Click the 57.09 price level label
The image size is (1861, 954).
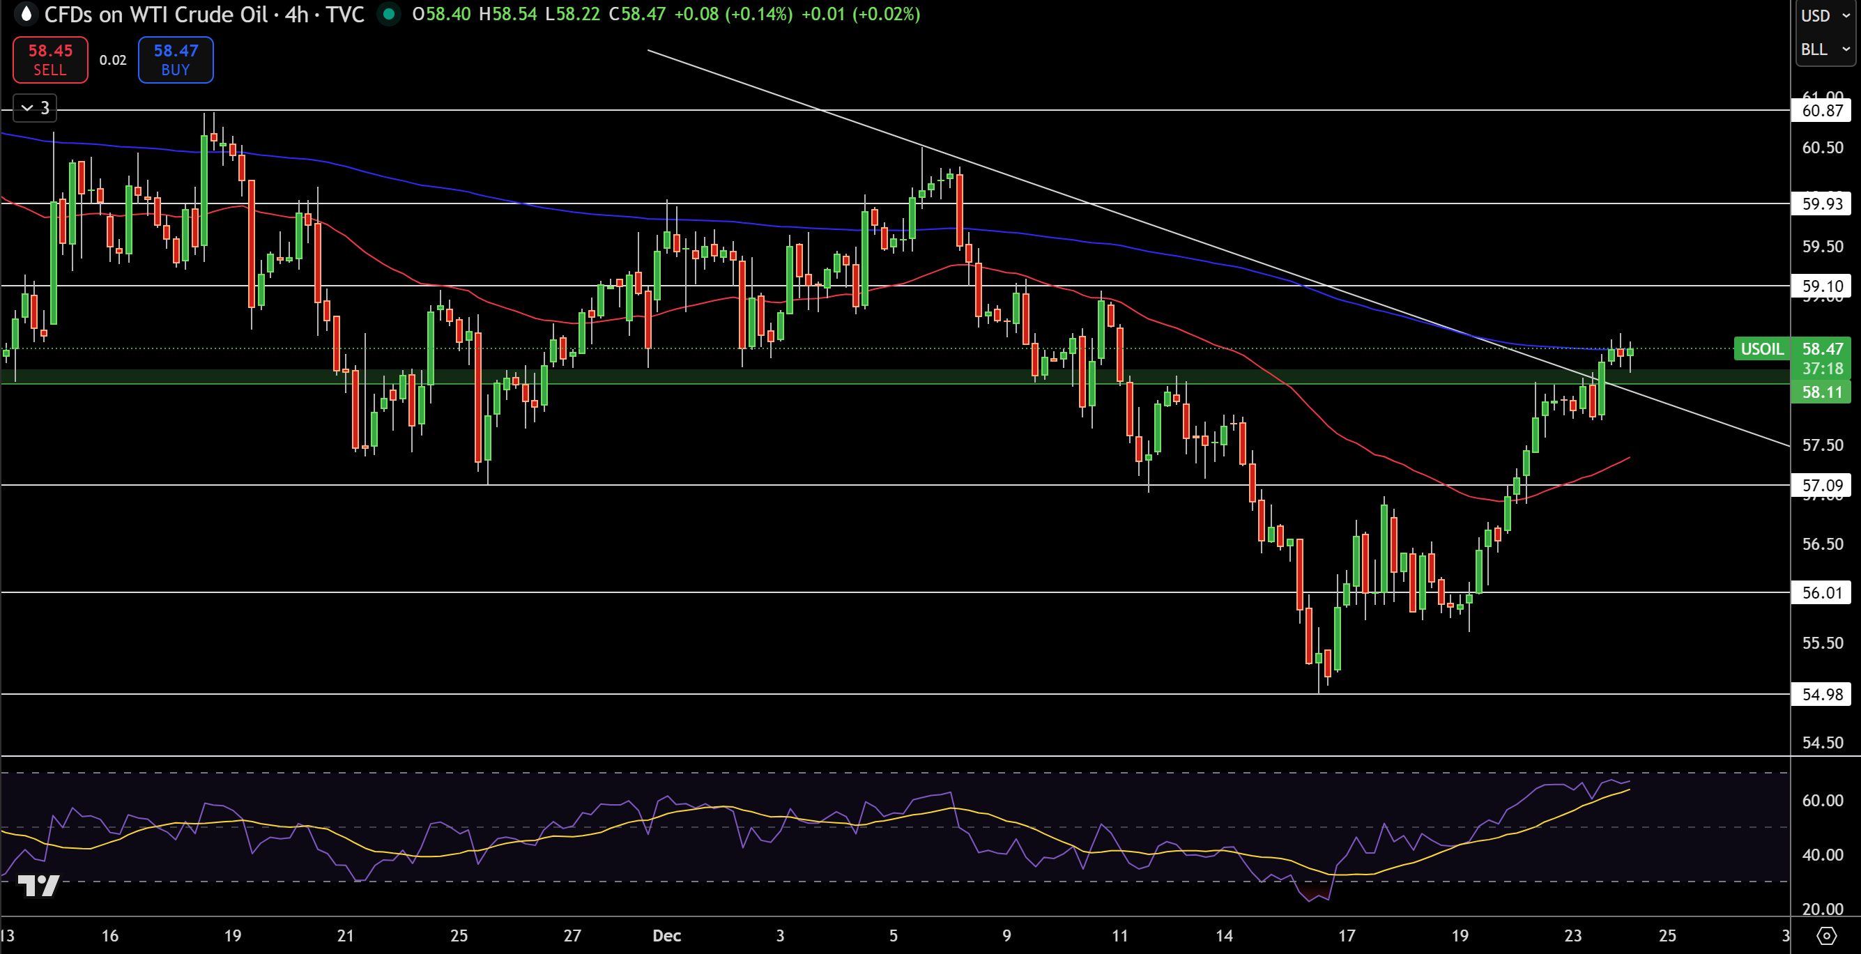click(x=1821, y=485)
